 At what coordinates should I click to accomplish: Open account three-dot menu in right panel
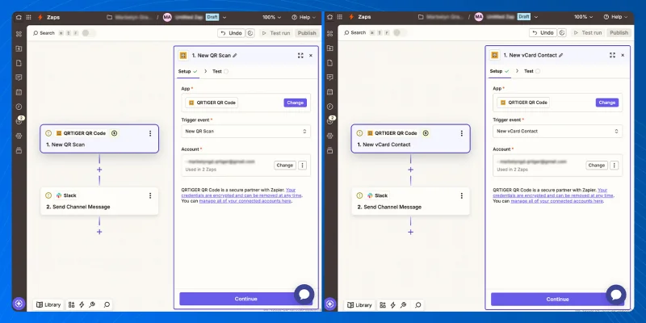tap(614, 166)
